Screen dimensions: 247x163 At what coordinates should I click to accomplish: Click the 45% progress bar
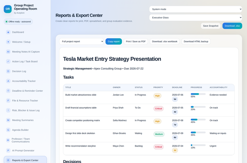pos(198,120)
